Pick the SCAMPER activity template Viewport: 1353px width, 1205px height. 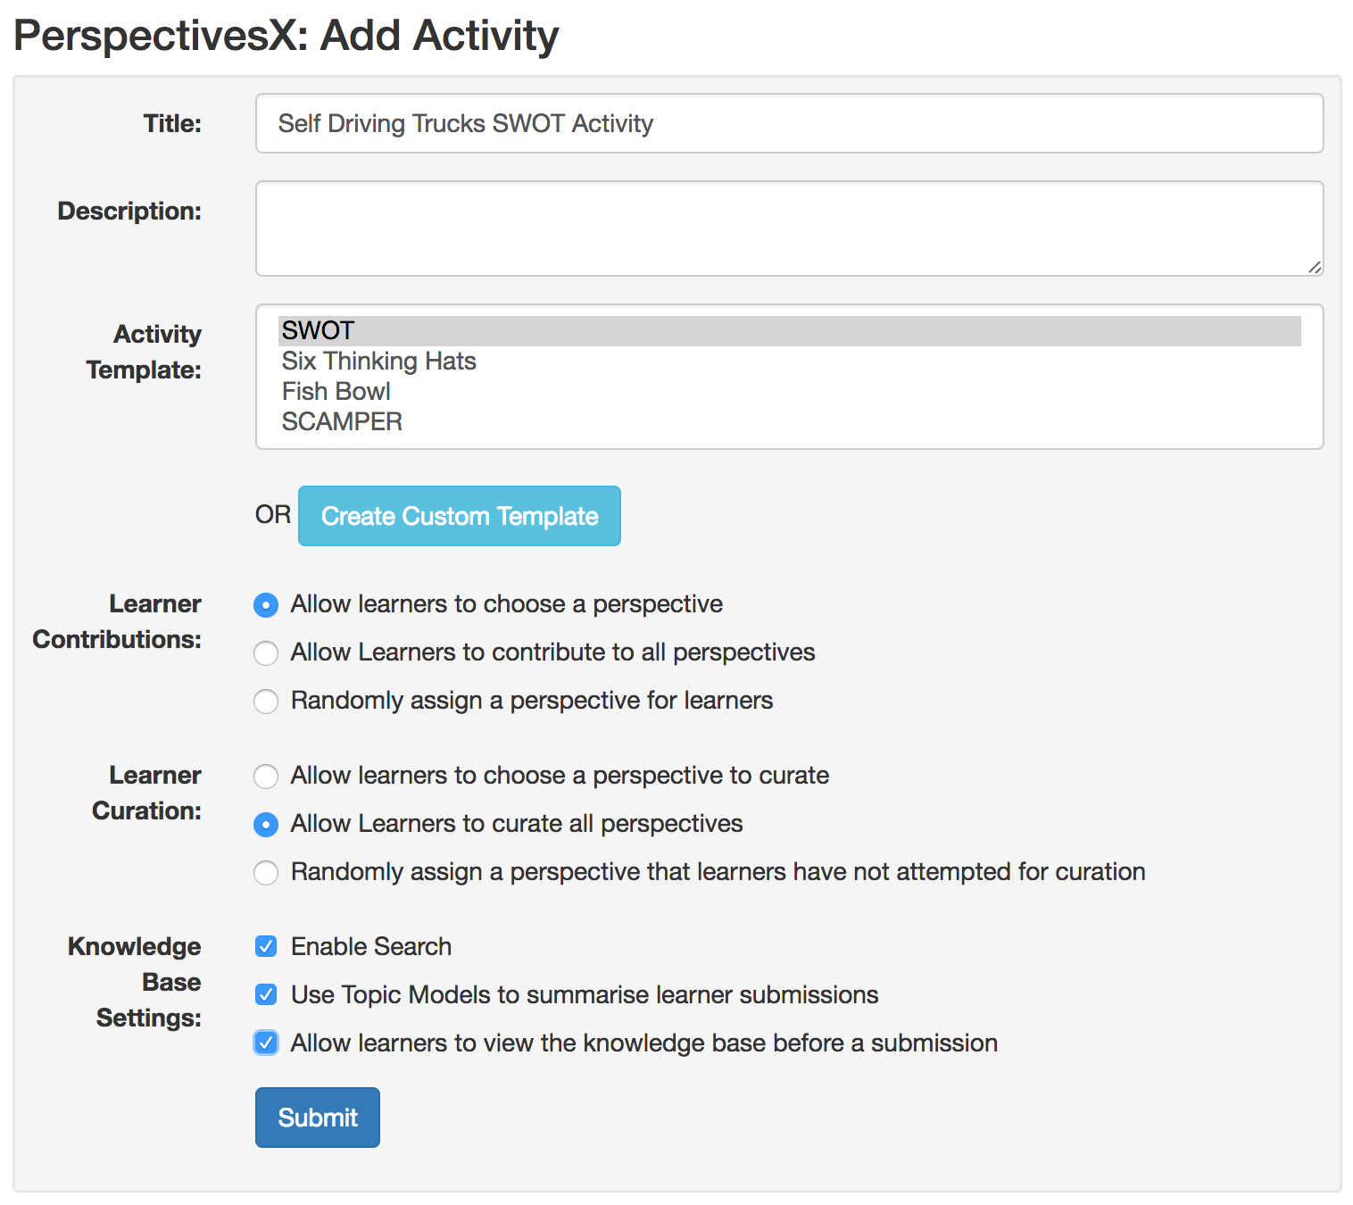[343, 422]
